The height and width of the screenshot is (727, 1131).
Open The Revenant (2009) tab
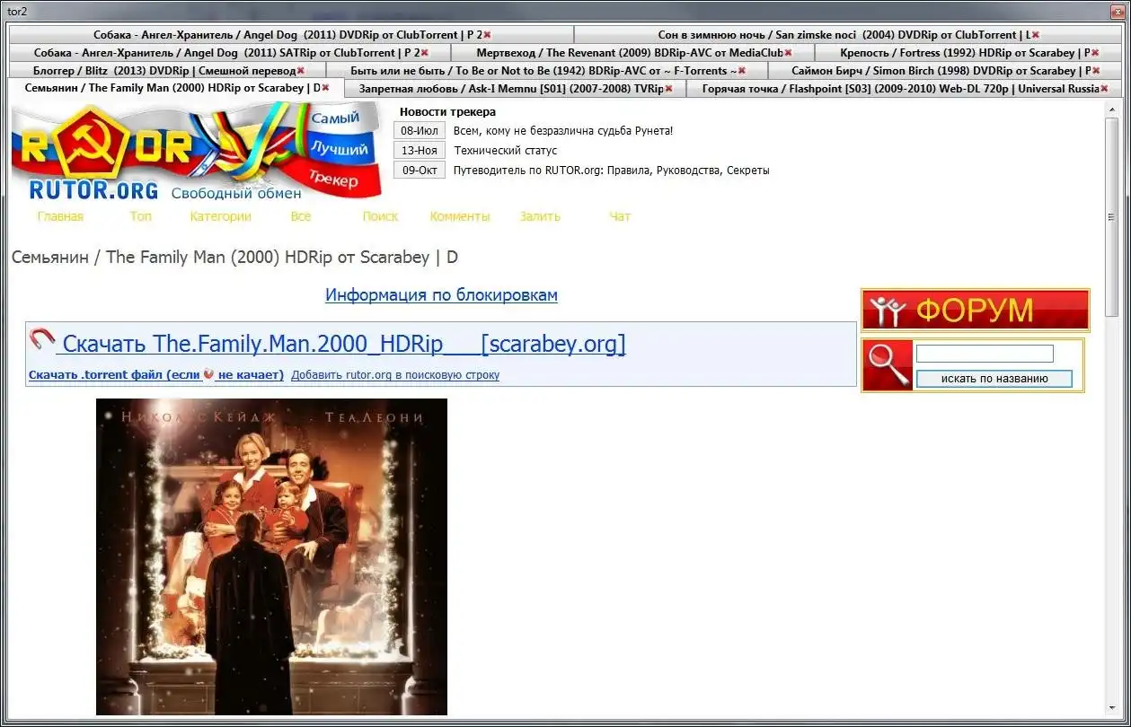[x=632, y=53]
